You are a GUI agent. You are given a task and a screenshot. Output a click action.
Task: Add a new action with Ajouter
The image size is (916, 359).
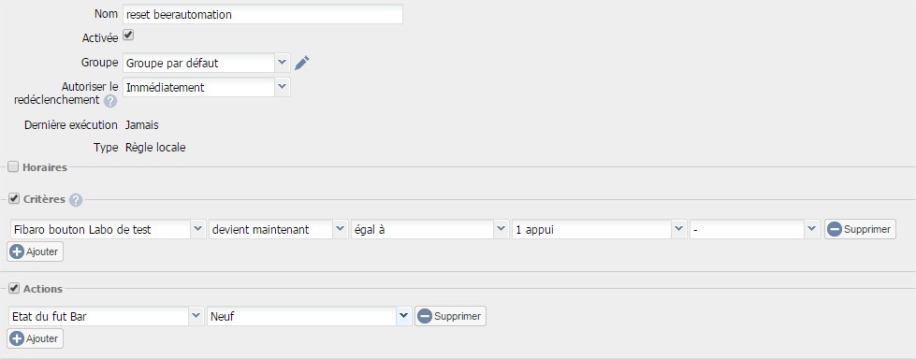(35, 338)
